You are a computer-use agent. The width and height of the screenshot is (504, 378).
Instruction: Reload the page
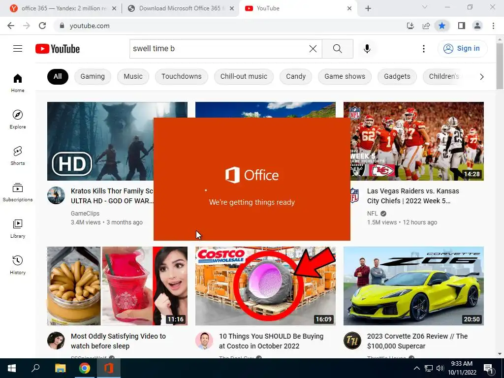[x=42, y=26]
